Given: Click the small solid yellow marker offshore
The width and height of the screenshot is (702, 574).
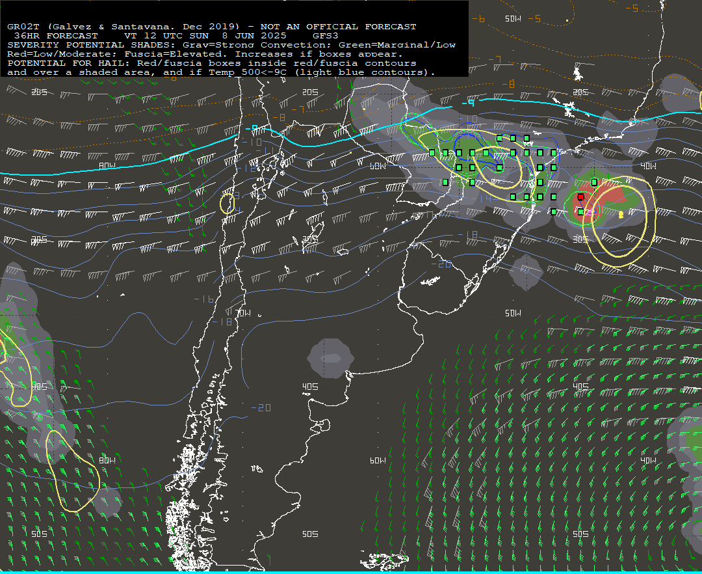Looking at the screenshot, I should click(621, 215).
